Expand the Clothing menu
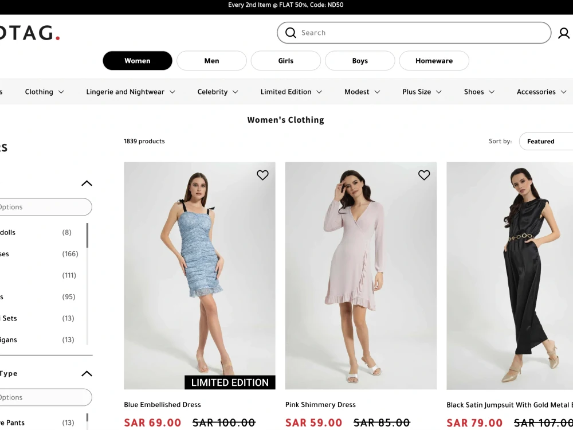Image resolution: width=573 pixels, height=430 pixels. click(x=44, y=92)
